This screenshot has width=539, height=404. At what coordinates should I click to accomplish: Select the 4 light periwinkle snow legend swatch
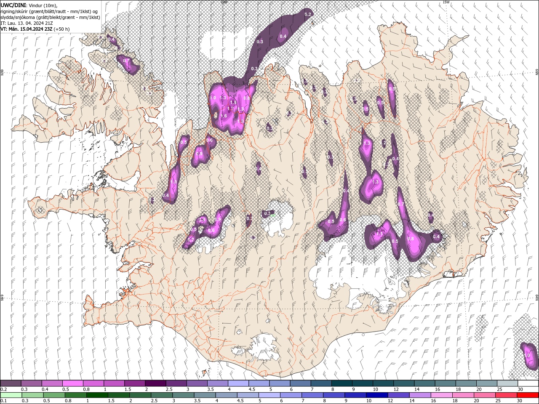coord(238,383)
